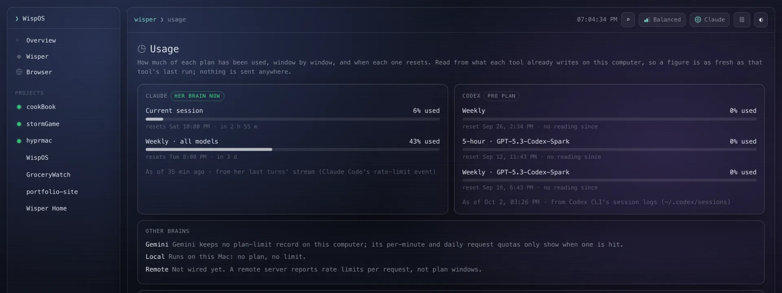Open search with the magnifier button
782x293 pixels.
(x=628, y=20)
